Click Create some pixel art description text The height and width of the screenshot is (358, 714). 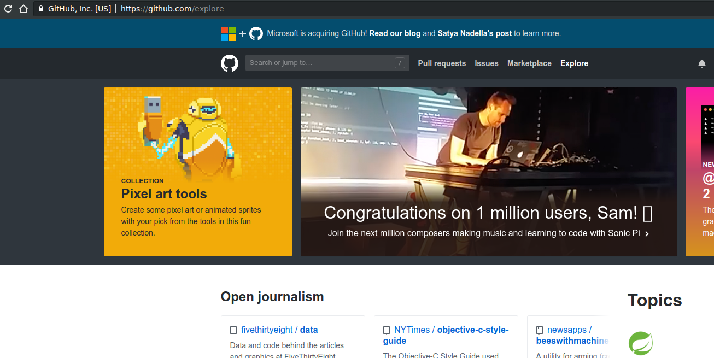click(x=191, y=221)
